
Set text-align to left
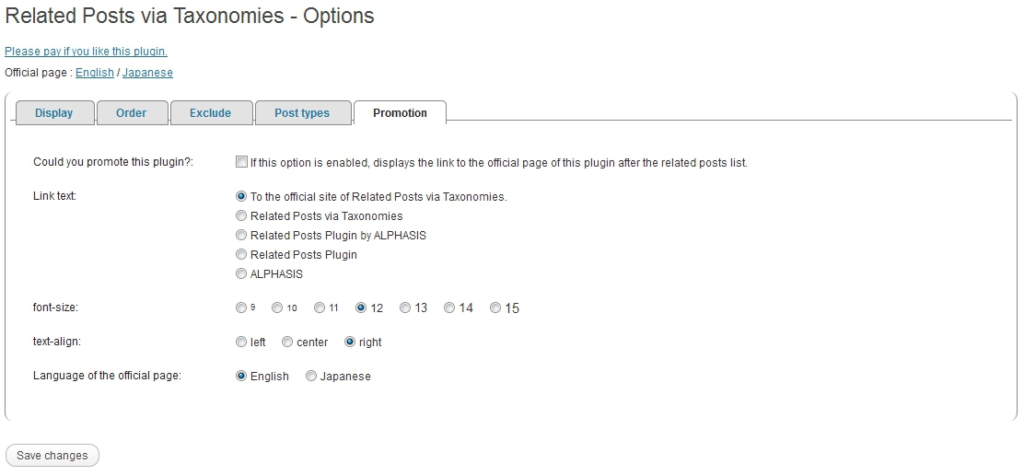click(x=241, y=342)
